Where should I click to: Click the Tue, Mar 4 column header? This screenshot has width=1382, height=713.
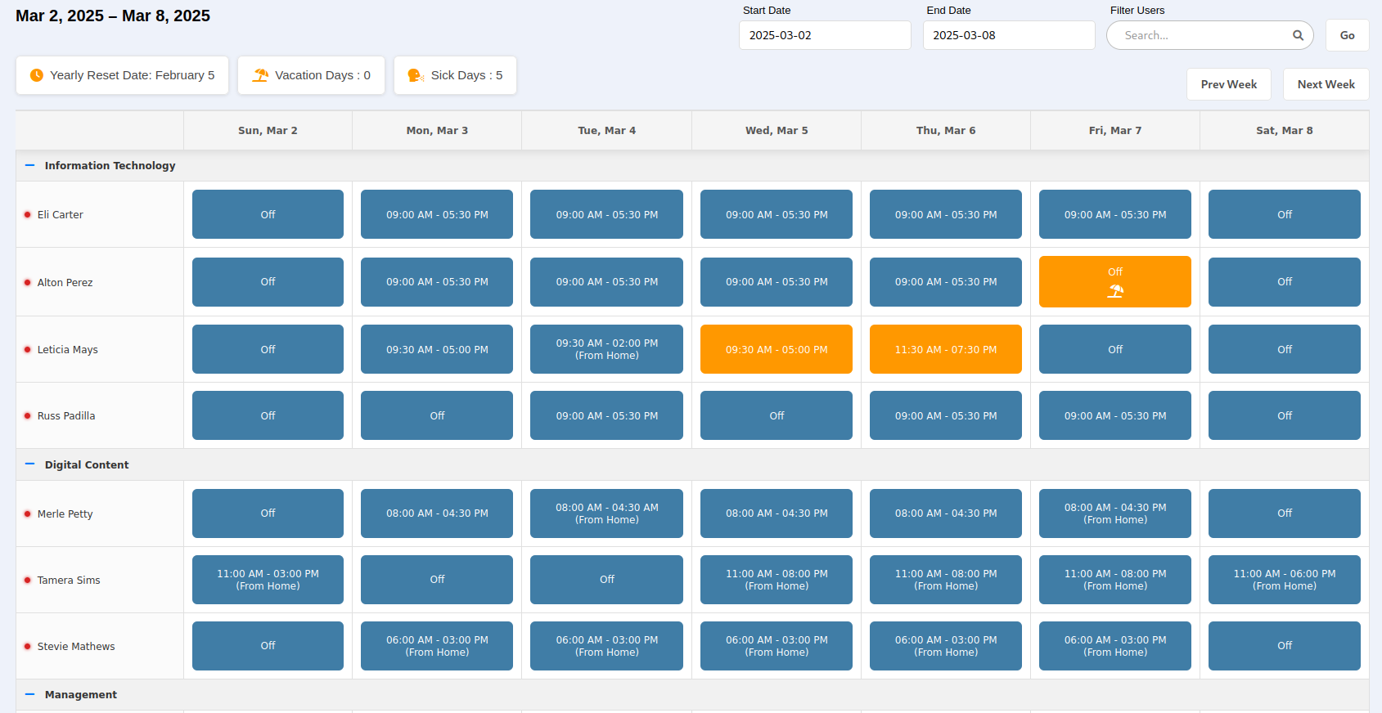pyautogui.click(x=606, y=130)
